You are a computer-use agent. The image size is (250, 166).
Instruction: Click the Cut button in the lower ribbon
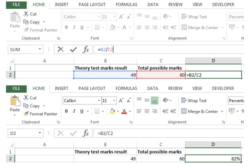(x=30, y=98)
